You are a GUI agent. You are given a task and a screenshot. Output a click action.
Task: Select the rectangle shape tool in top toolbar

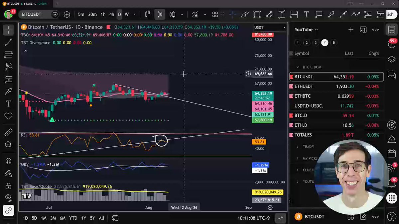point(257,14)
